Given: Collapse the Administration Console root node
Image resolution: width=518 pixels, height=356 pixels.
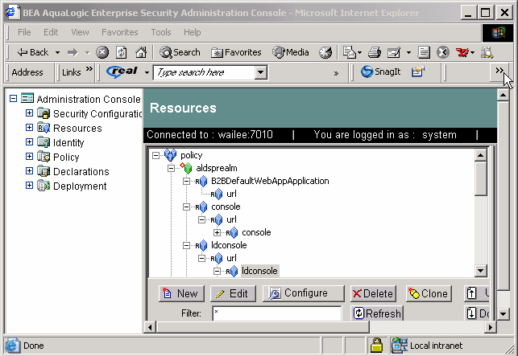Looking at the screenshot, I should tap(13, 99).
